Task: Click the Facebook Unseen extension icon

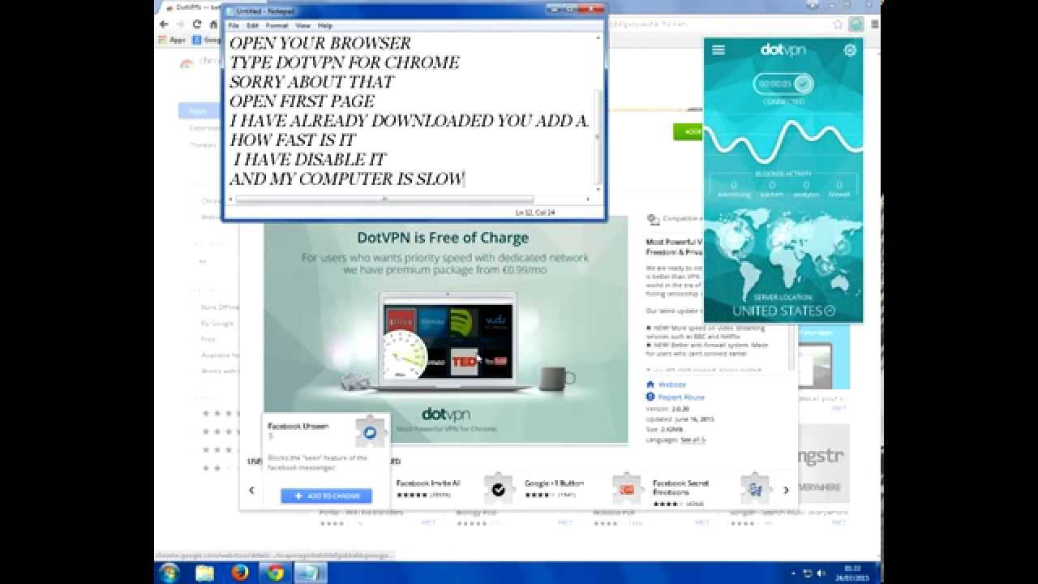Action: click(371, 432)
